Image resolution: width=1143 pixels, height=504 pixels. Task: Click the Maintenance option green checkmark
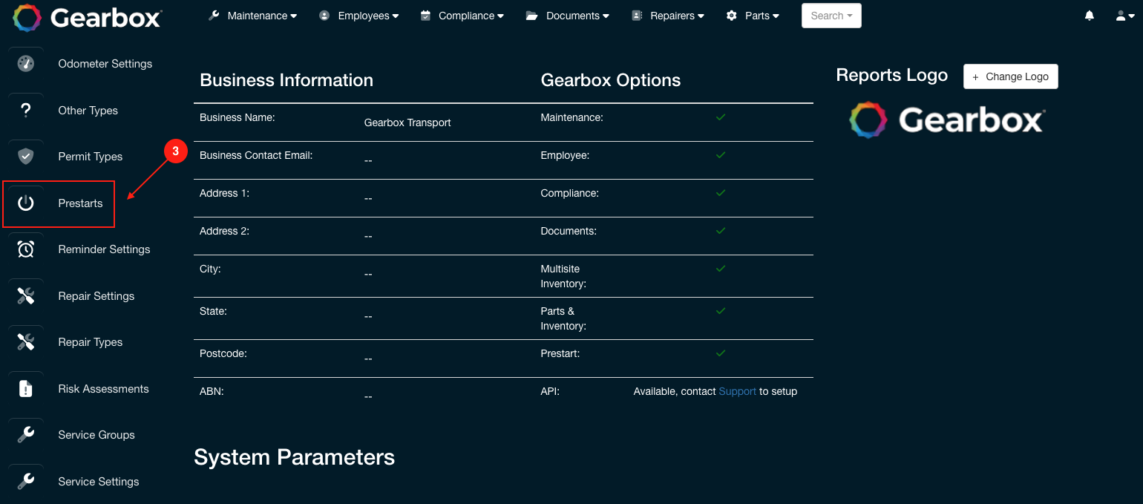pos(720,117)
